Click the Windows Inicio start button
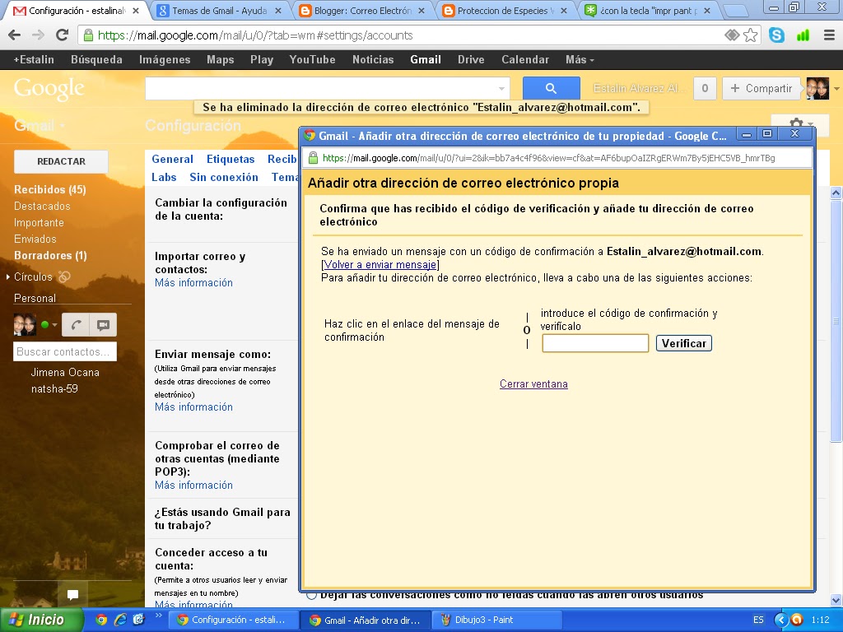 (x=42, y=620)
